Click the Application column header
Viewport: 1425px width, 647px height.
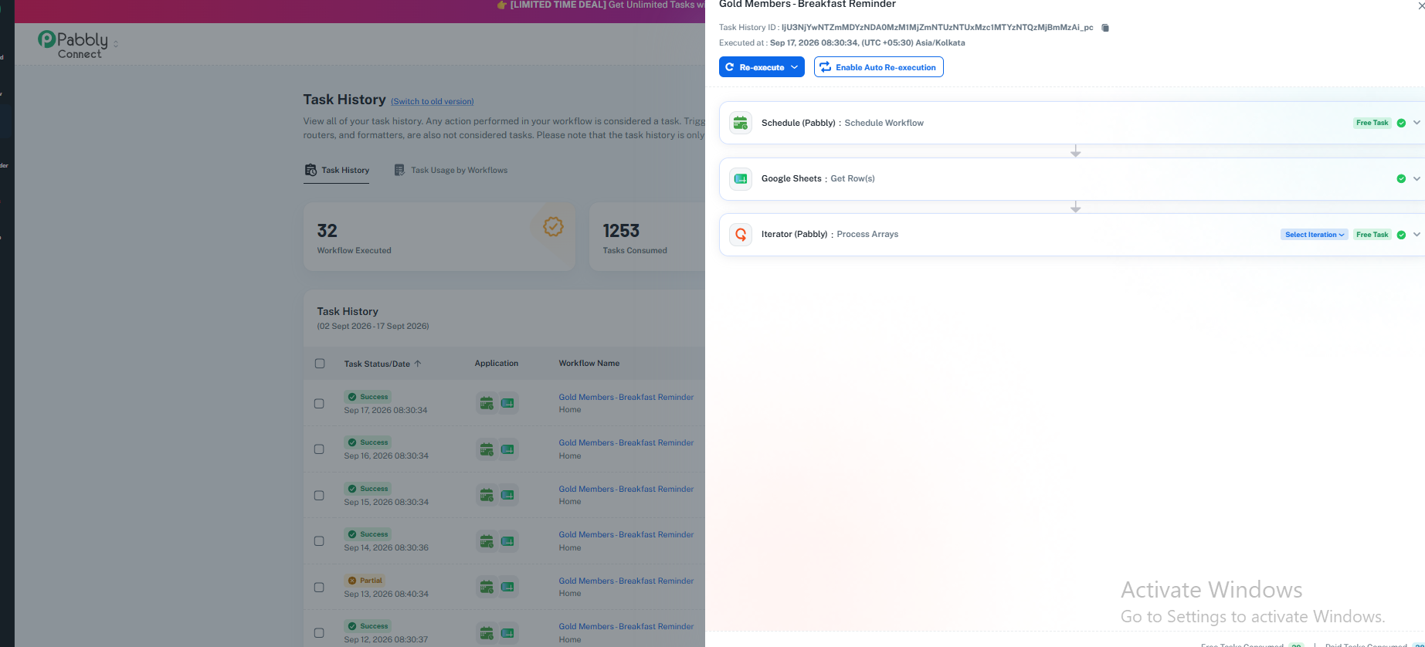tap(497, 364)
